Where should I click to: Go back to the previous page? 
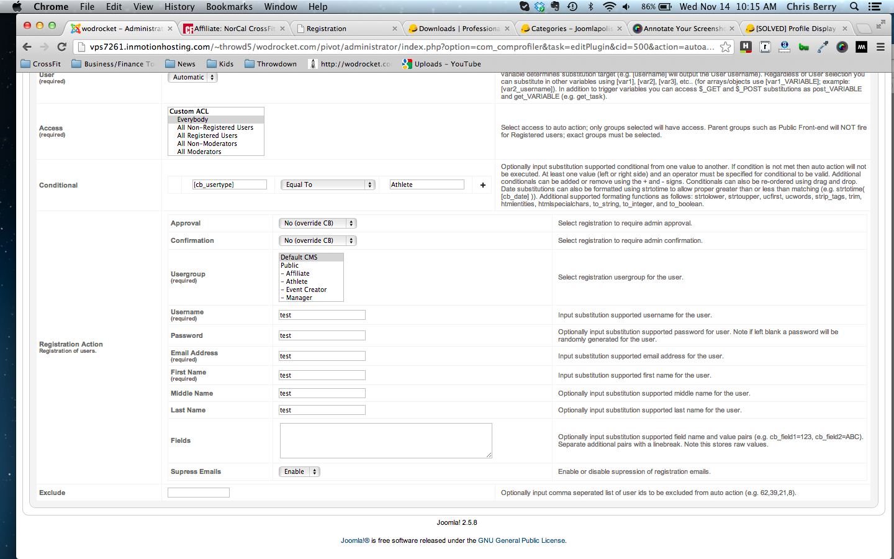(x=27, y=47)
